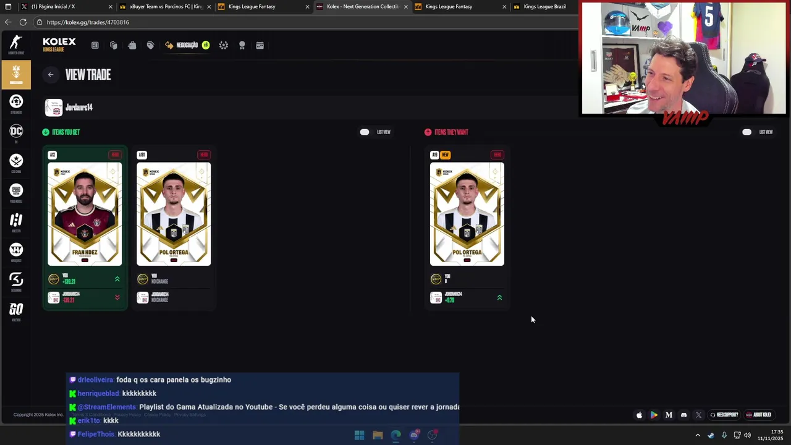
Task: Click the browser back arrow
Action: (x=8, y=22)
